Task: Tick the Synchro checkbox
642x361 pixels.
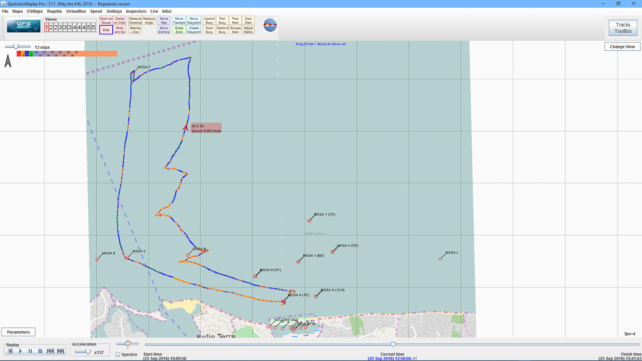Action: 118,354
